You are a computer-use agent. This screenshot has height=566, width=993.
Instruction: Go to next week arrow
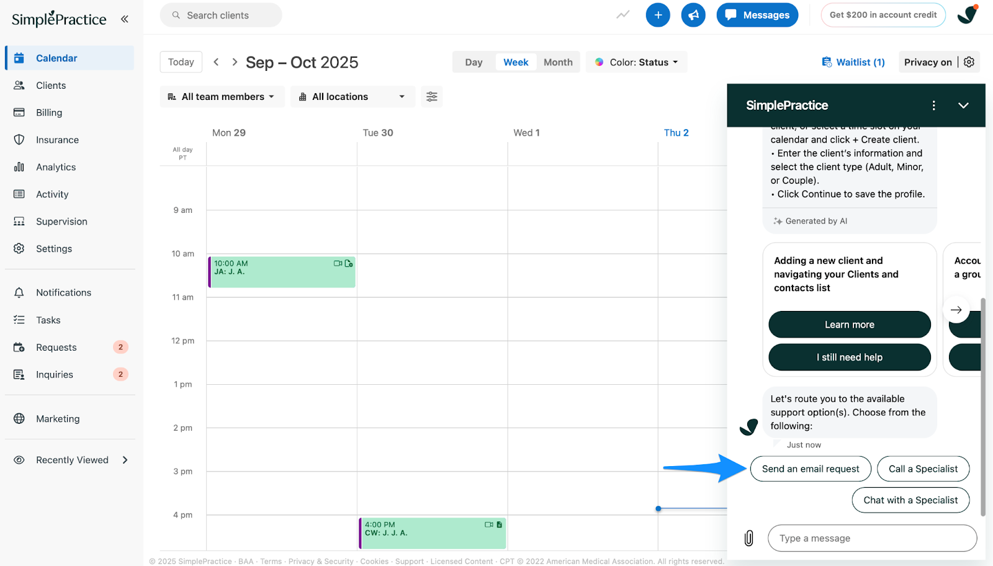click(x=235, y=62)
